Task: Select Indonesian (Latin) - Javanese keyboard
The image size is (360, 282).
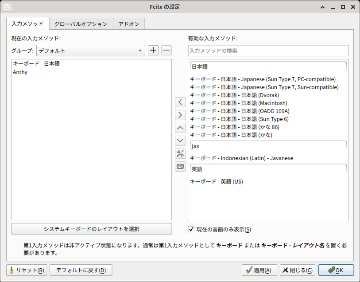Action: point(268,158)
